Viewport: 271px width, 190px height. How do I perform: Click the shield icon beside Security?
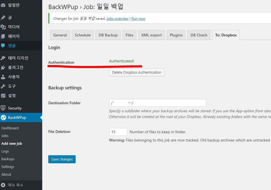pos(3,108)
